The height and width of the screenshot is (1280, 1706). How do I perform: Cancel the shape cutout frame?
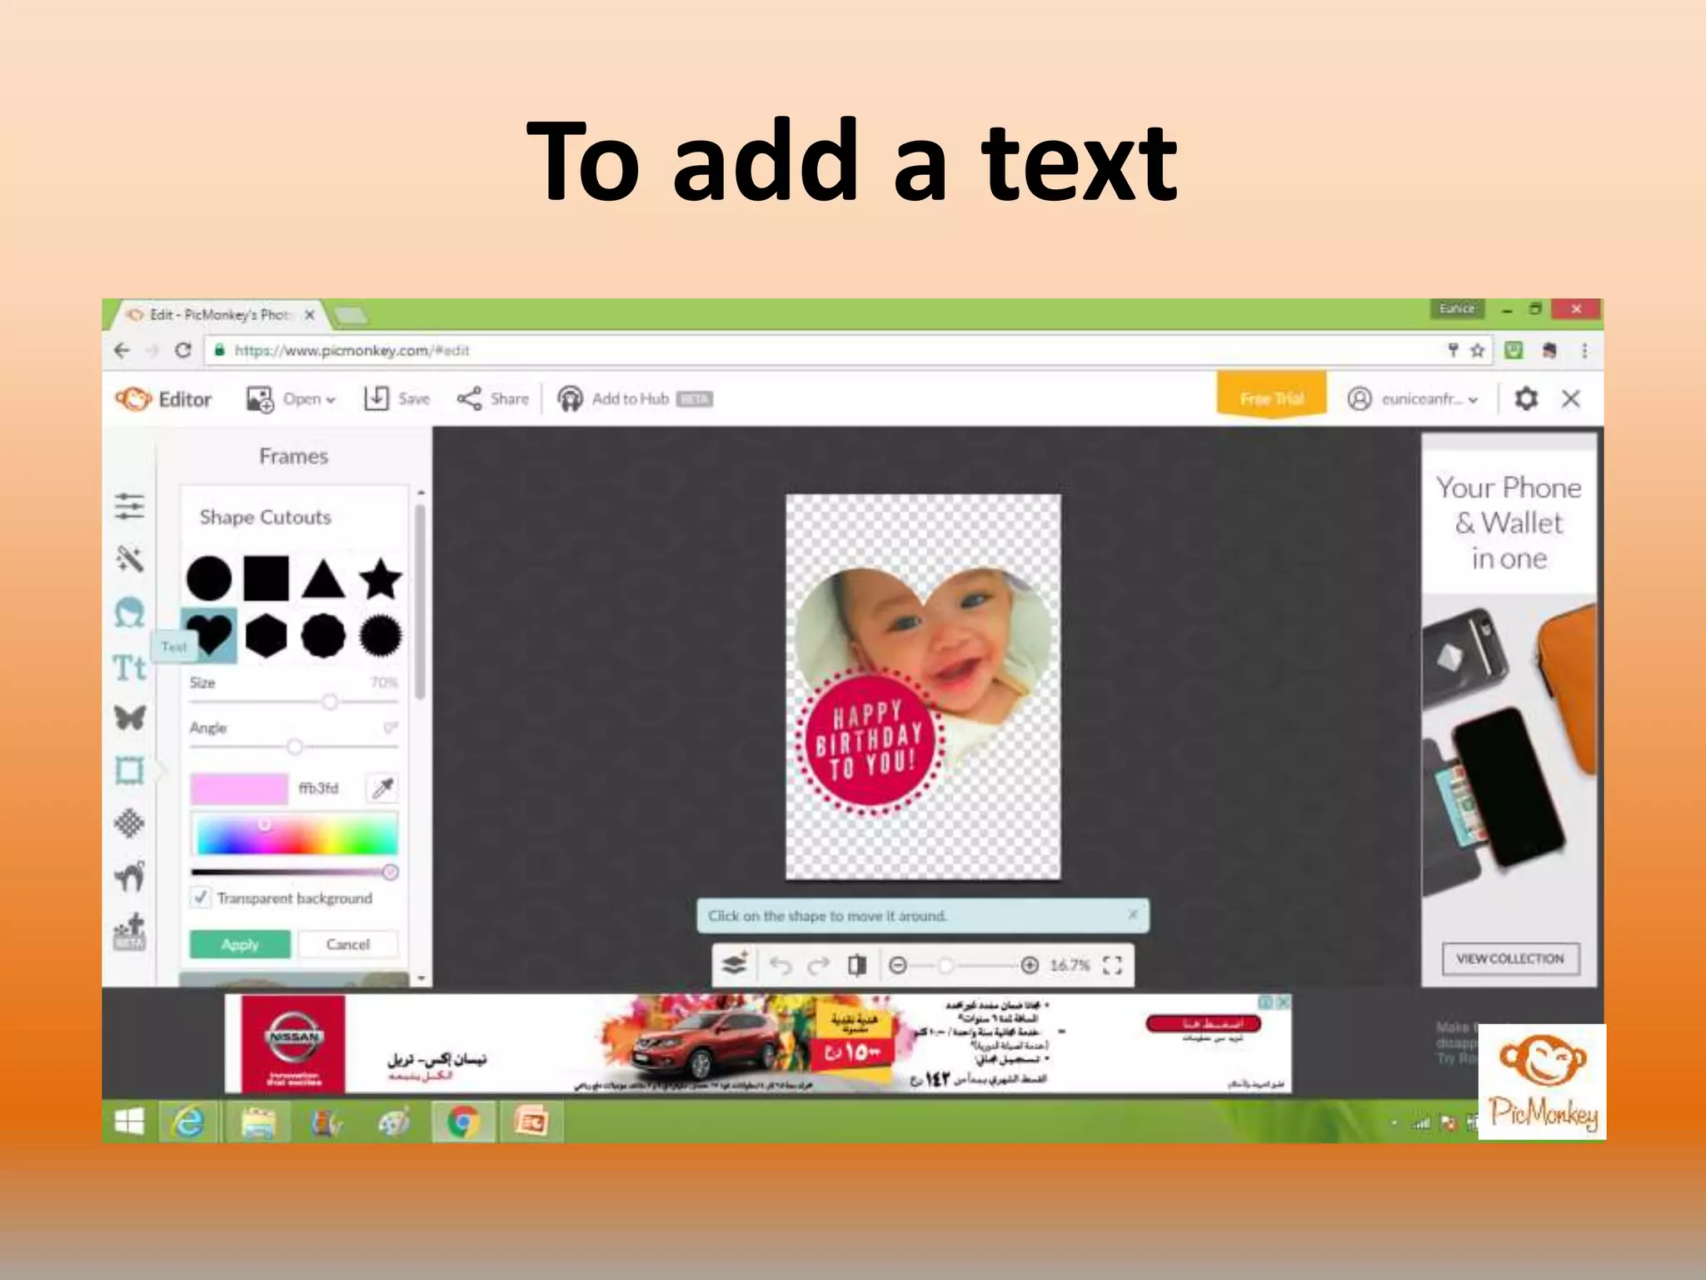347,944
